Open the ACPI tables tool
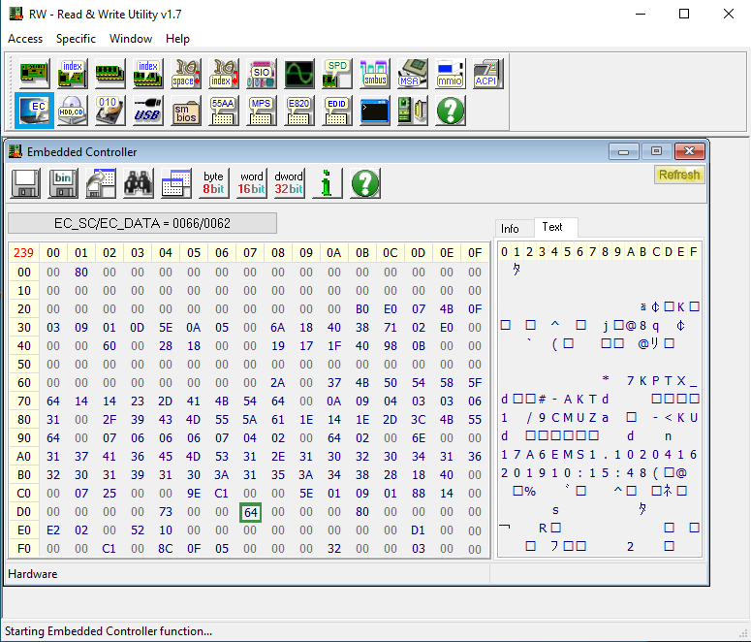The height and width of the screenshot is (642, 751). click(x=488, y=74)
